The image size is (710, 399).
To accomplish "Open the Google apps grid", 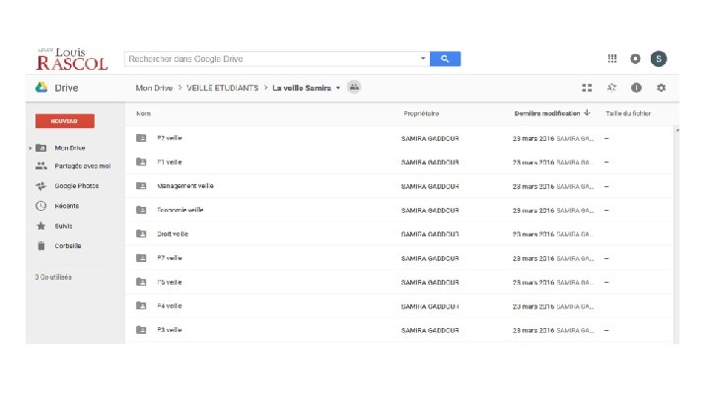I will pyautogui.click(x=612, y=59).
